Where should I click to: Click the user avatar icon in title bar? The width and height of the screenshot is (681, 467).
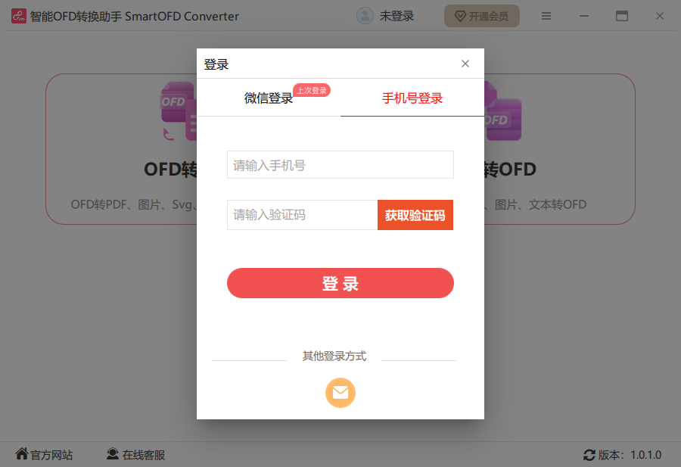tap(365, 16)
